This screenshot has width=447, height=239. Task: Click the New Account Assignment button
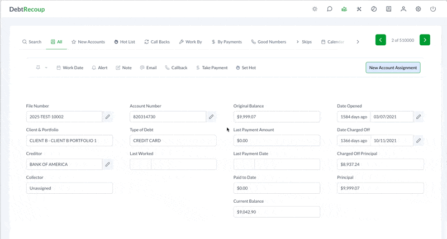pyautogui.click(x=393, y=68)
